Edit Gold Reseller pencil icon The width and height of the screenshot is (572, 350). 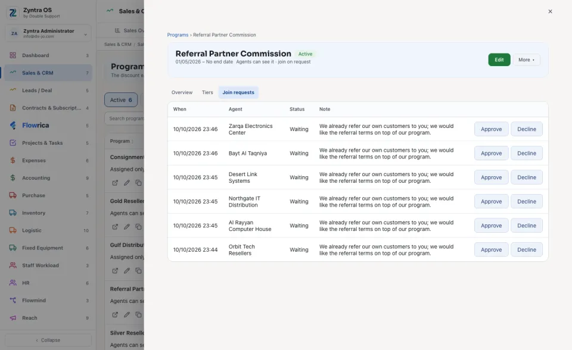[x=126, y=227]
